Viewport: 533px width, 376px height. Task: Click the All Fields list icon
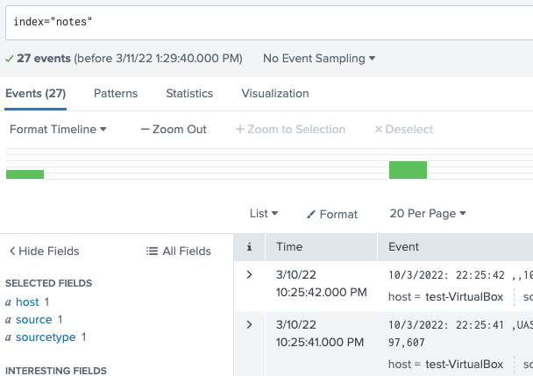click(x=152, y=252)
